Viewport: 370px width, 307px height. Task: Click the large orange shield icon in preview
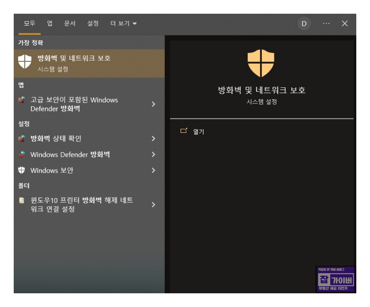coord(261,63)
